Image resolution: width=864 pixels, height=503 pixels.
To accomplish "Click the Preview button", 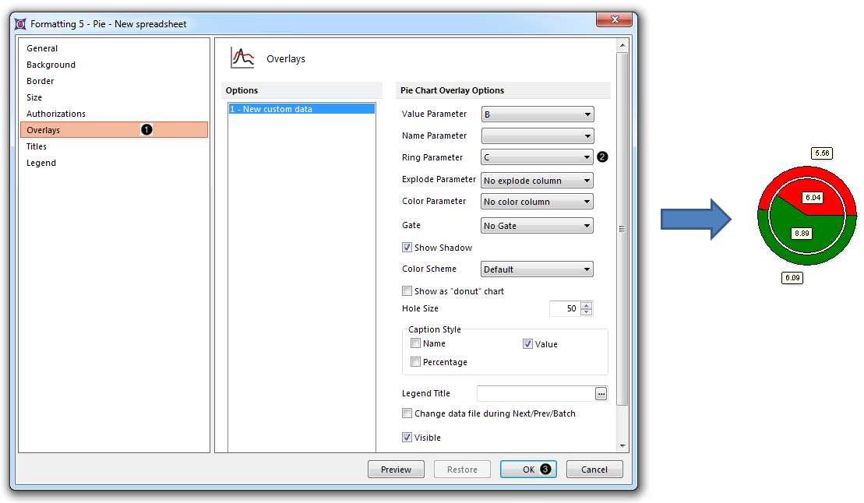I will tap(396, 470).
